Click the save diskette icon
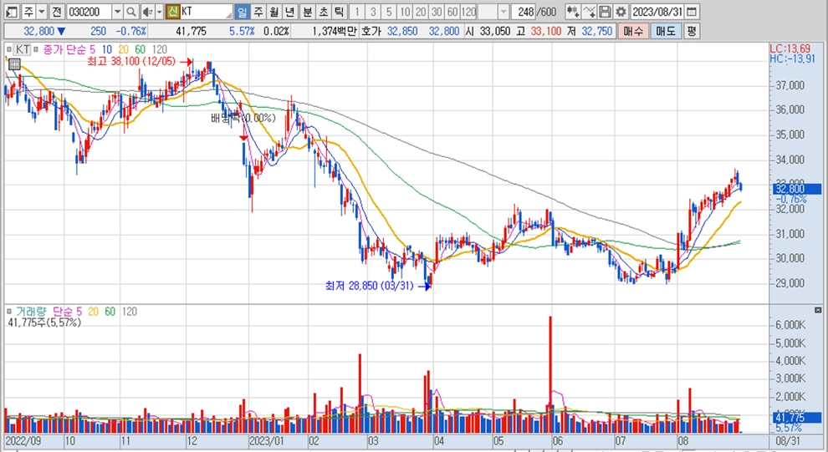This screenshot has height=452, width=828. [605, 12]
